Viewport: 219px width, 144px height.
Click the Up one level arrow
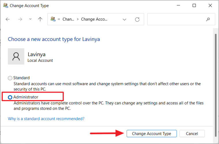click(40, 19)
